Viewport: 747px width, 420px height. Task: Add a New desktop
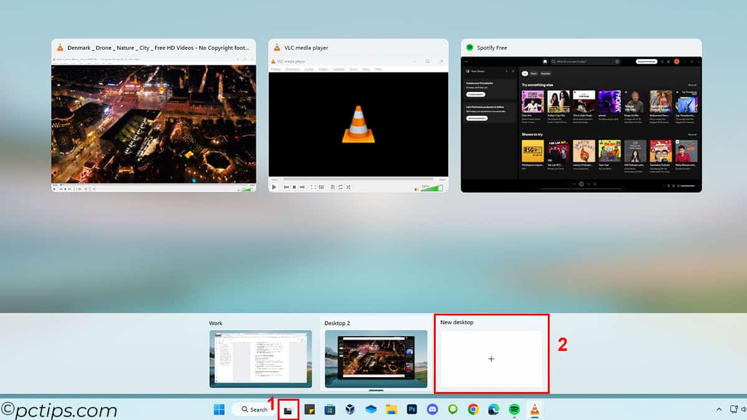(x=491, y=359)
